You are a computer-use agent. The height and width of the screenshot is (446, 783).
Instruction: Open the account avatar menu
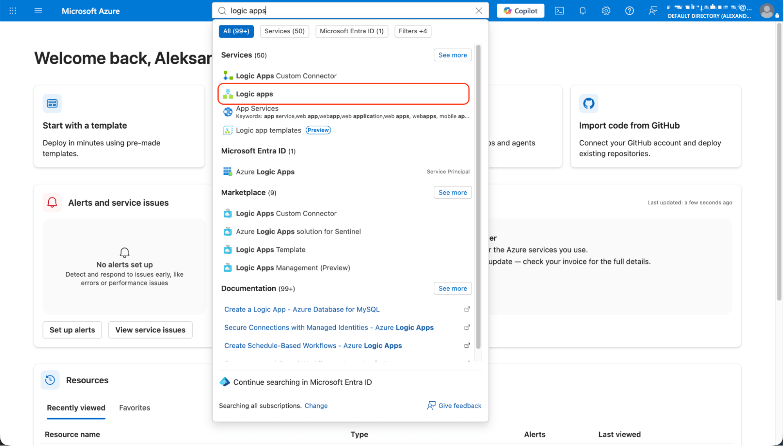click(x=767, y=11)
